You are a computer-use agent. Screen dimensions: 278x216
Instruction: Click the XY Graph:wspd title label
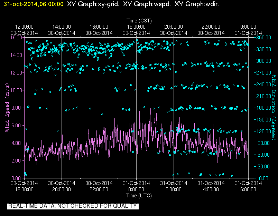pos(147,4)
